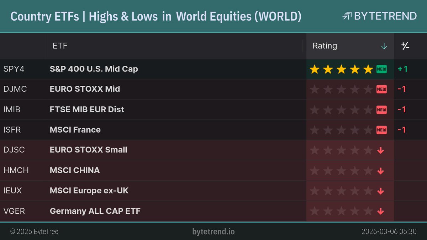The height and width of the screenshot is (240, 427).
Task: Click the red down arrow beside MSCI CHINA
Action: pyautogui.click(x=381, y=170)
